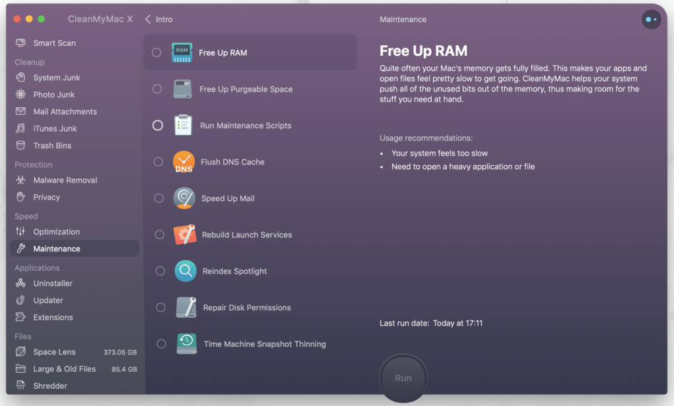
Task: Click the Maintenance wrench icon
Action: pos(20,248)
